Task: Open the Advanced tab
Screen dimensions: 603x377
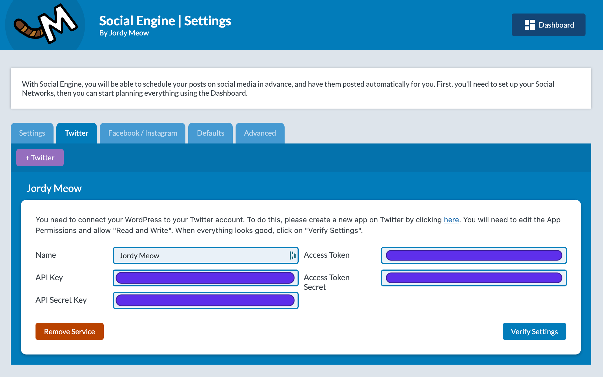Action: click(260, 133)
